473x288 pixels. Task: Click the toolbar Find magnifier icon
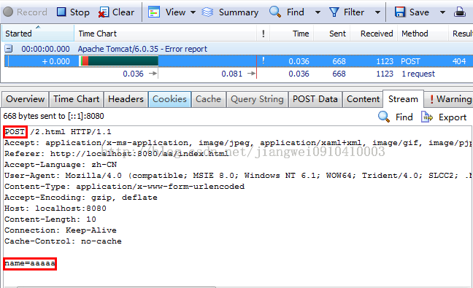click(x=275, y=12)
